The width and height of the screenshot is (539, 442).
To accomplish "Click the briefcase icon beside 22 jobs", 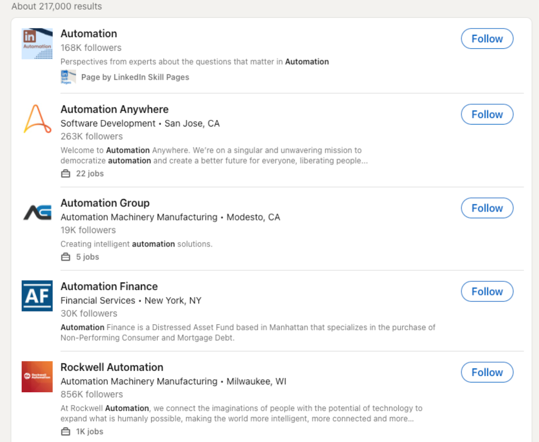I will tap(65, 173).
